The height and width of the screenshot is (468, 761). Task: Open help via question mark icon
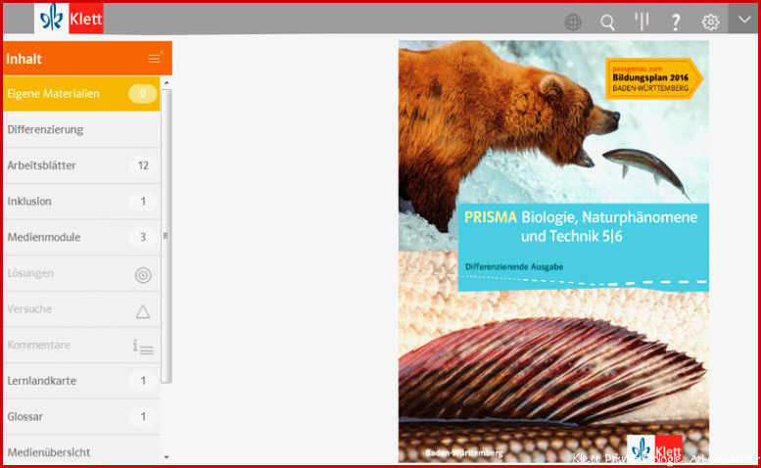tap(676, 23)
